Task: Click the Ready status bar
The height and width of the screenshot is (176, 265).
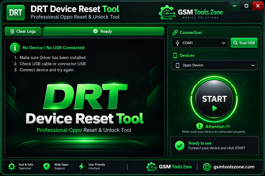Action: pos(104,31)
